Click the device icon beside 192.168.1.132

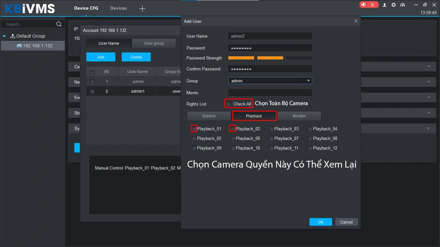[19, 46]
